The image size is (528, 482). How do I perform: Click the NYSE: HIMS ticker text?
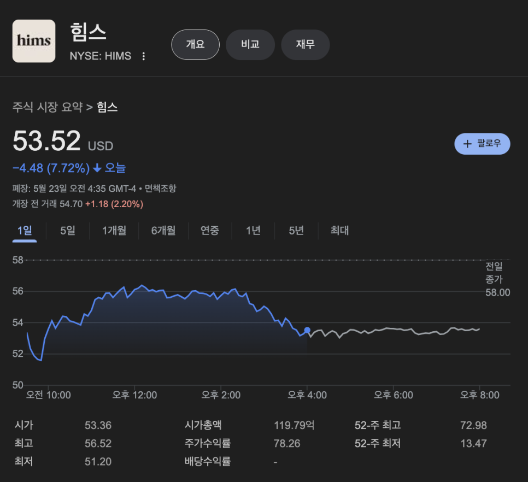point(101,56)
